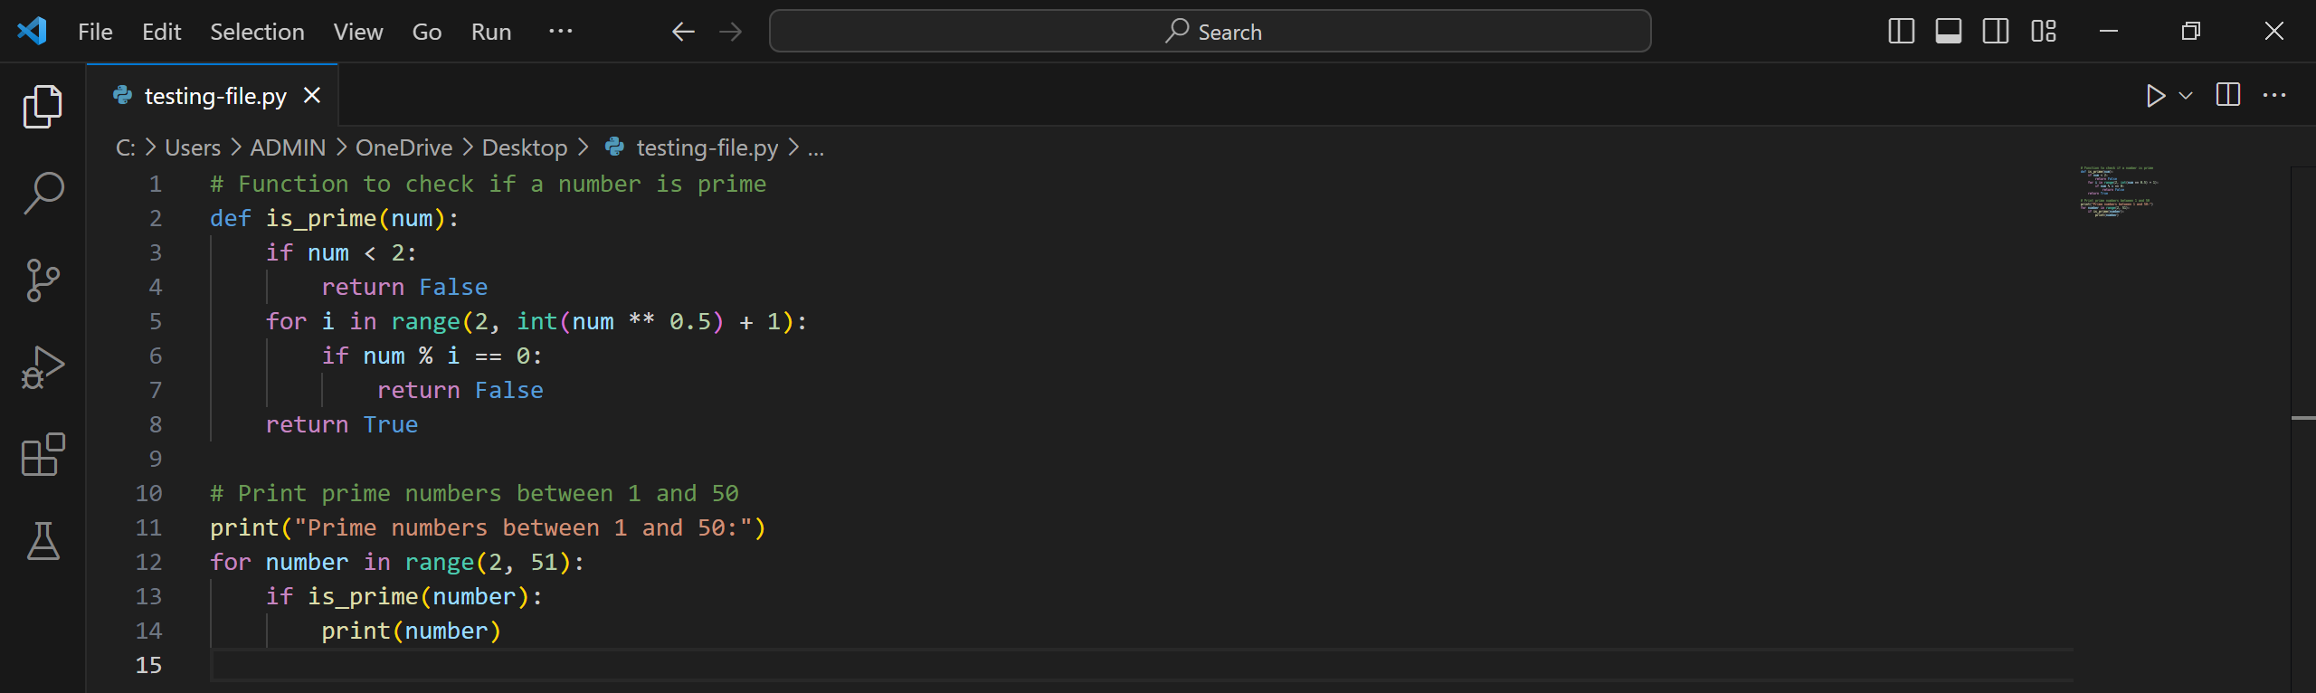
Task: Click the Search command center field
Action: click(x=1210, y=32)
